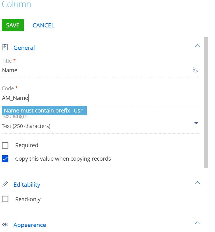Viewport: 215px width, 232px height.
Task: Click the SAVE button
Action: point(13,25)
